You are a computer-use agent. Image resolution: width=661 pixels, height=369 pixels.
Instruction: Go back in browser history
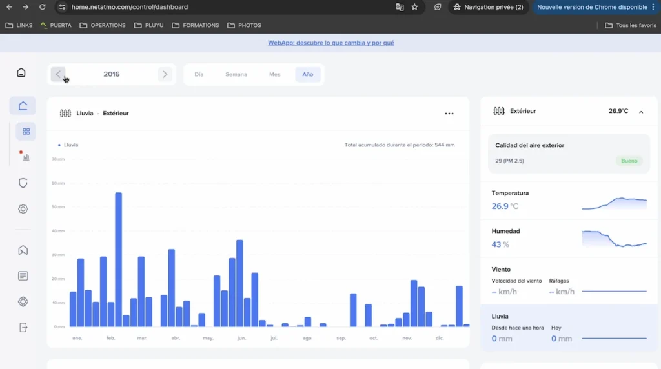pyautogui.click(x=9, y=6)
